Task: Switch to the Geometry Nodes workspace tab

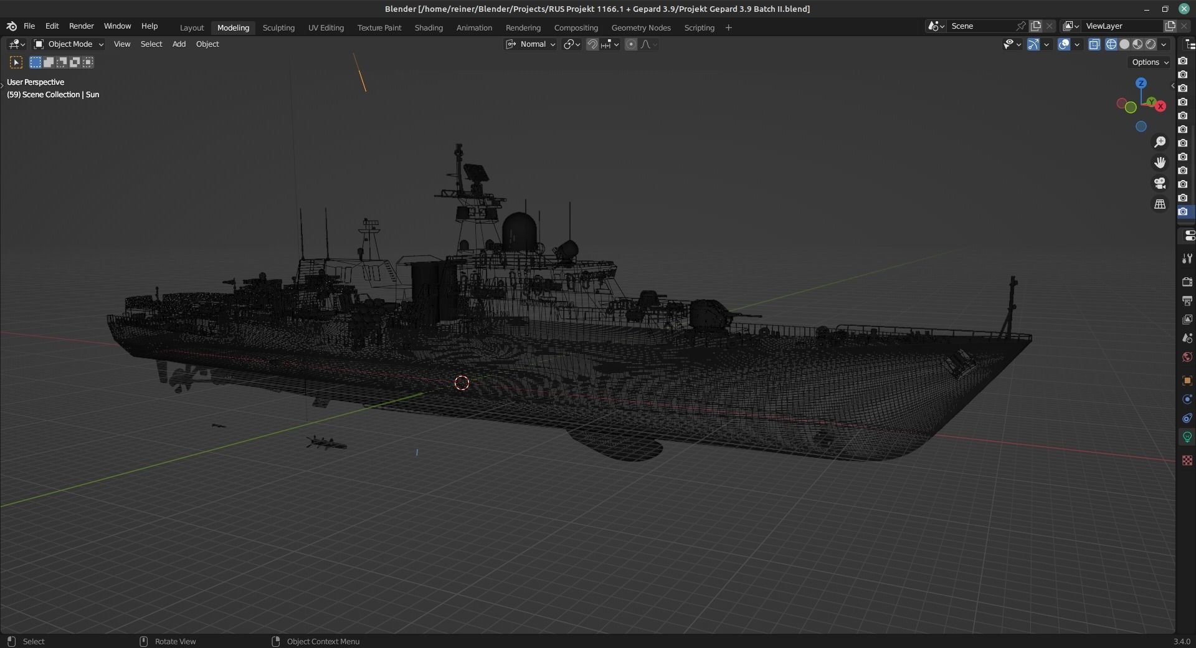Action: [641, 28]
